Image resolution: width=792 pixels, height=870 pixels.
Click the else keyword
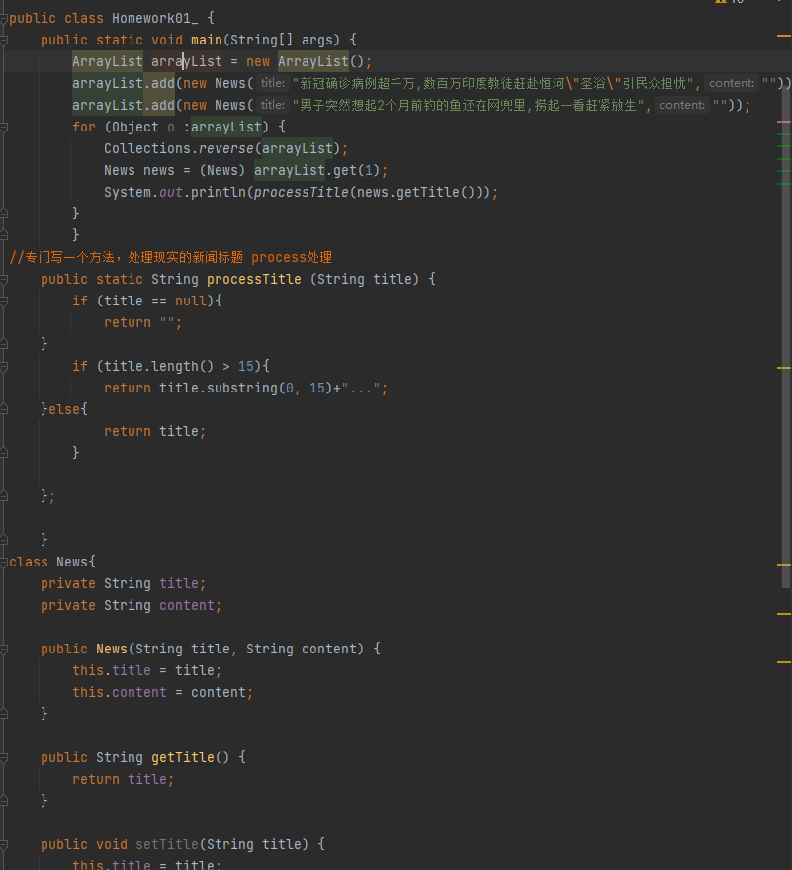click(x=64, y=409)
